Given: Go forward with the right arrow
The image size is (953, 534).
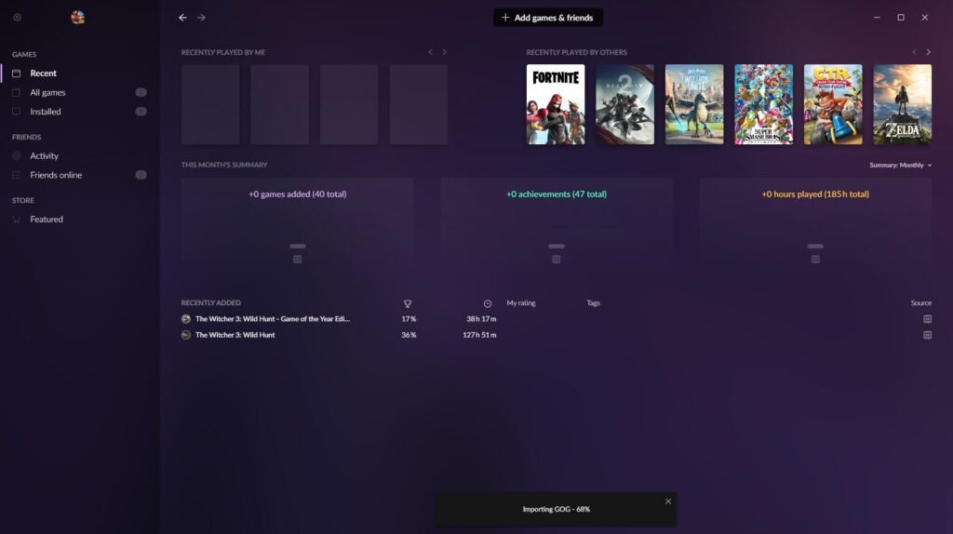Looking at the screenshot, I should click(x=201, y=17).
